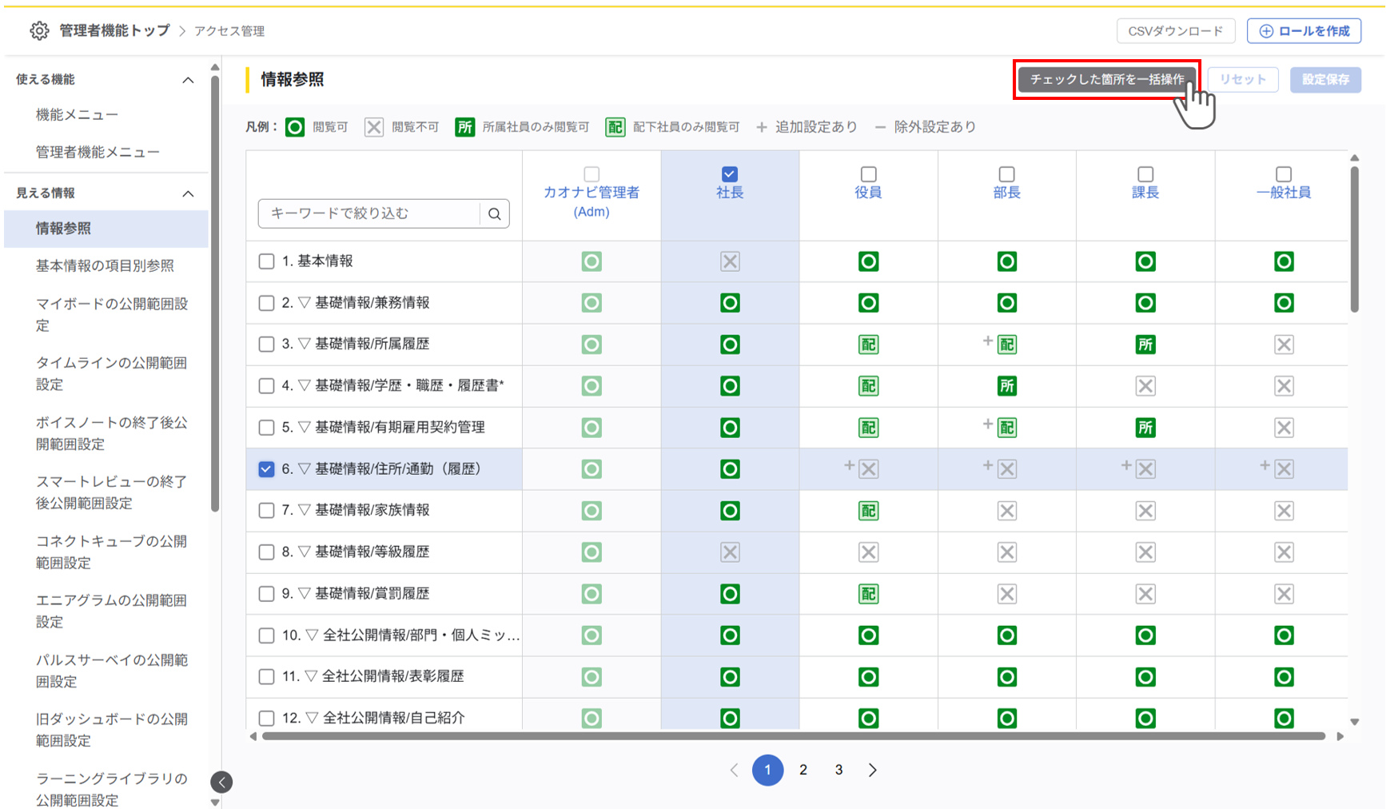Check the 一般社員 column checkbox
This screenshot has width=1386, height=809.
tap(1284, 174)
